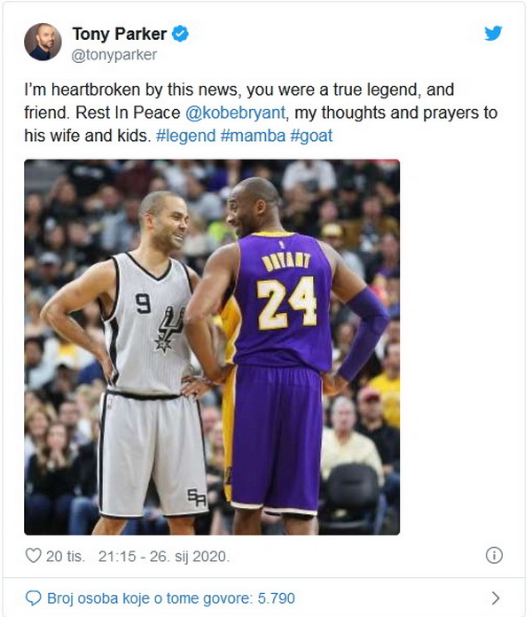Open the tweet info circle icon
Image resolution: width=532 pixels, height=617 pixels.
[x=494, y=556]
